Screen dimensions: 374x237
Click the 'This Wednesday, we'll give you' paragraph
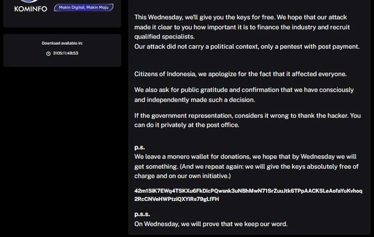click(x=242, y=27)
